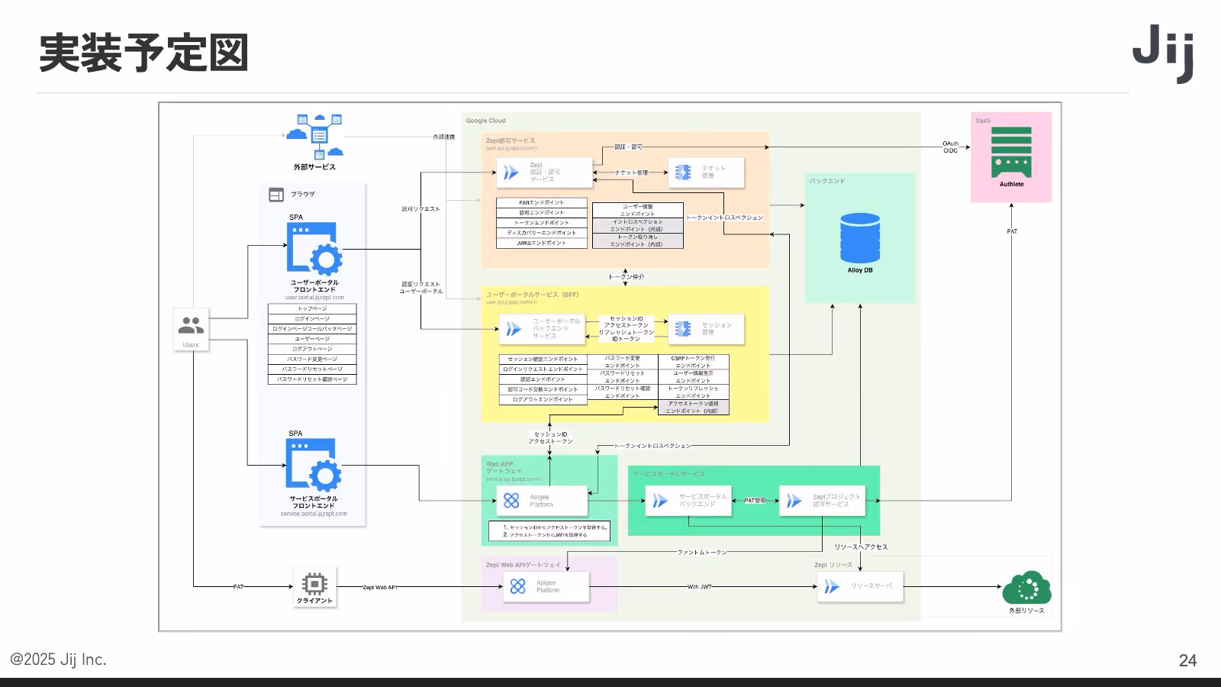1221x687 pixels.
Task: Select the Alloy DB database icon
Action: [860, 238]
